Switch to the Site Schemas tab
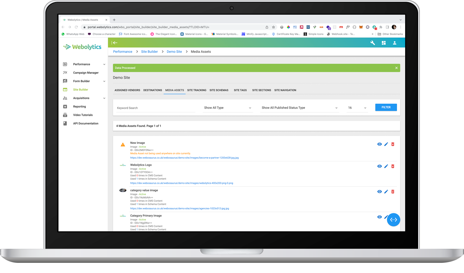464x273 pixels. click(x=219, y=90)
